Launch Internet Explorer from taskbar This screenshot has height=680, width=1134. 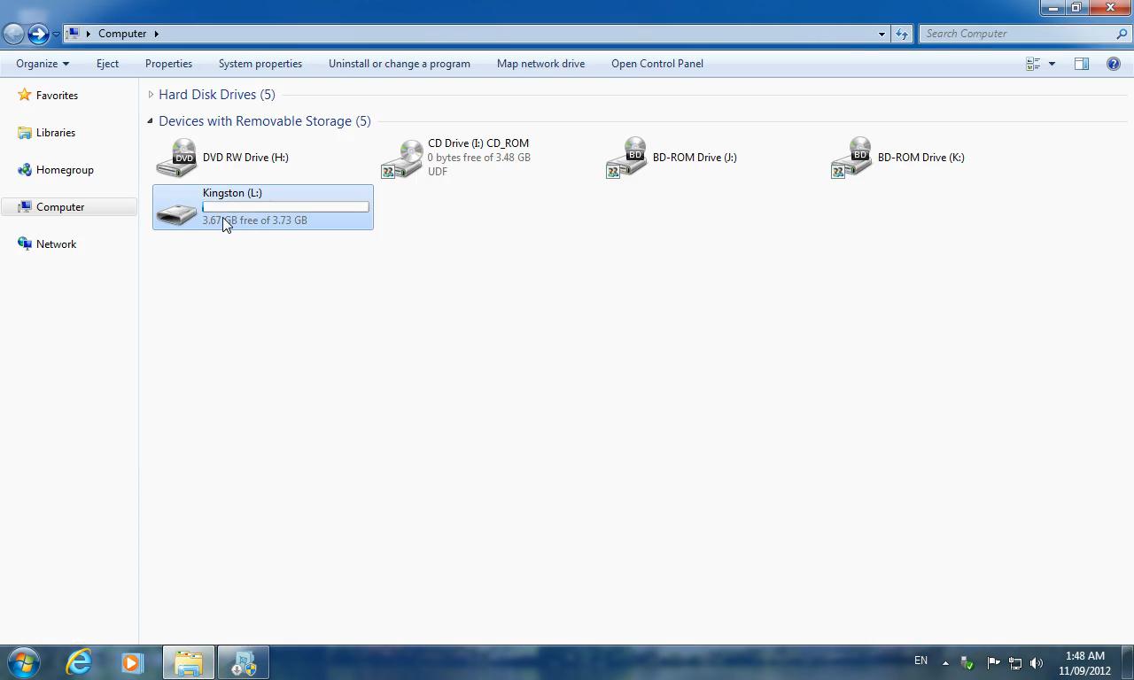[79, 662]
